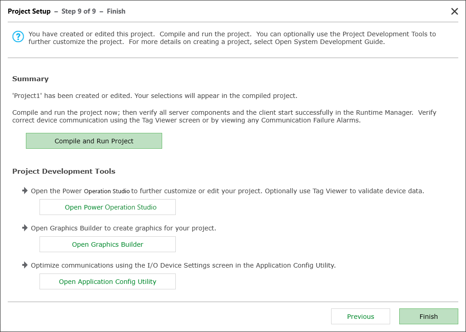Select the Project Development Tools heading
466x332 pixels.
[64, 171]
